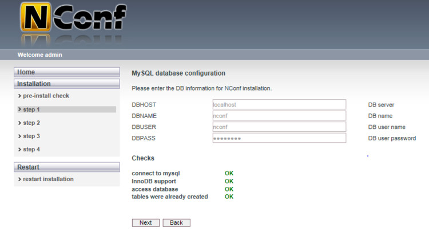This screenshot has height=239, width=429.
Task: Focus the DBHOST input field
Action: (279, 104)
